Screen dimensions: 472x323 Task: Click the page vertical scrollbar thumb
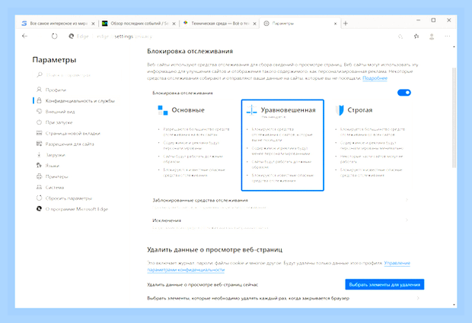pyautogui.click(x=454, y=117)
